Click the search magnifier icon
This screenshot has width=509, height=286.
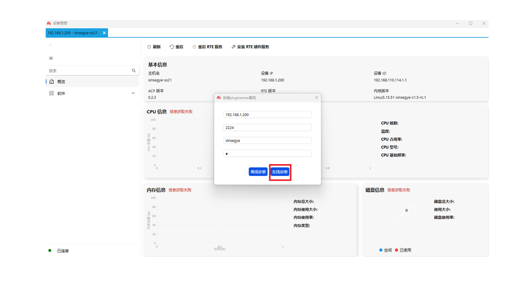click(134, 70)
